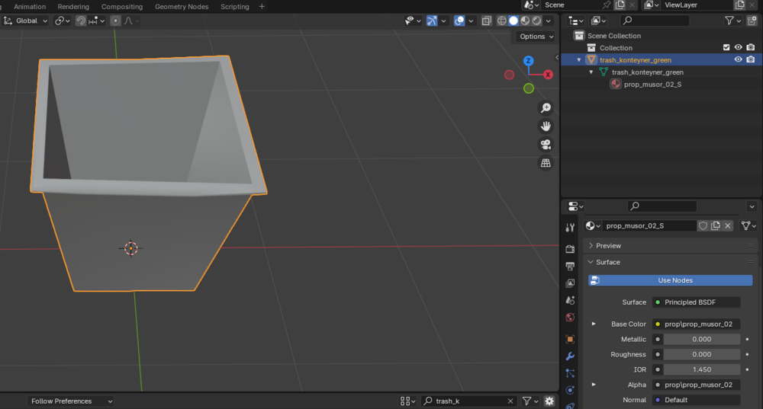Switch to the Scripting workspace tab
Viewport: 763px width, 409px height.
234,7
